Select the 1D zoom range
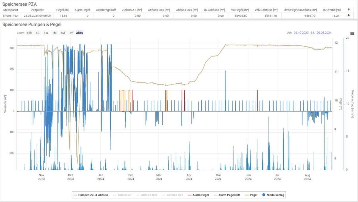Screen dimensions: 358x202 38,33
